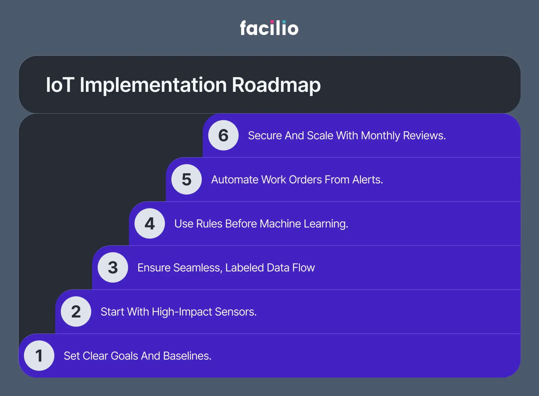Click the pink dot in facilio logo

[x=272, y=22]
